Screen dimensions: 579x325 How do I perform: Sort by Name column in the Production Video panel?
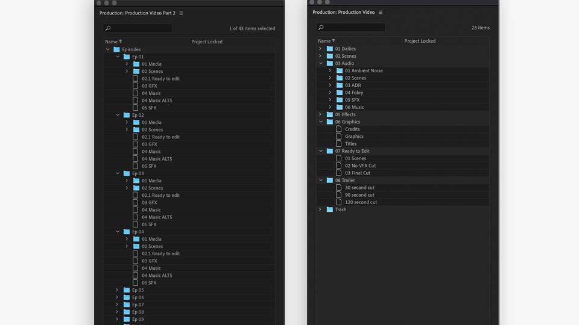tap(326, 41)
